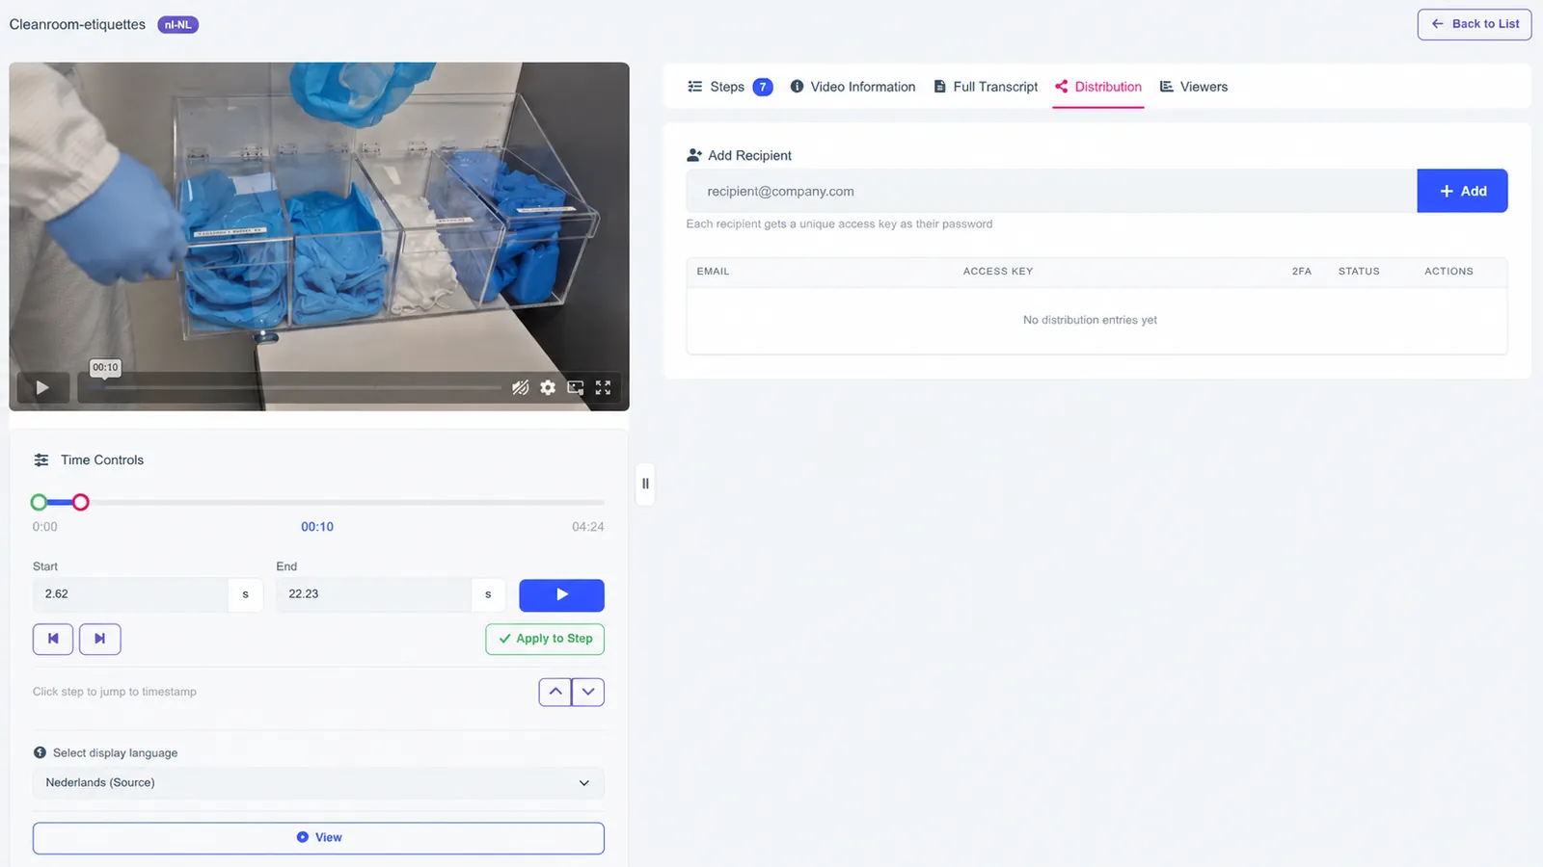Image resolution: width=1543 pixels, height=867 pixels.
Task: Click the 2FA column header
Action: point(1302,272)
